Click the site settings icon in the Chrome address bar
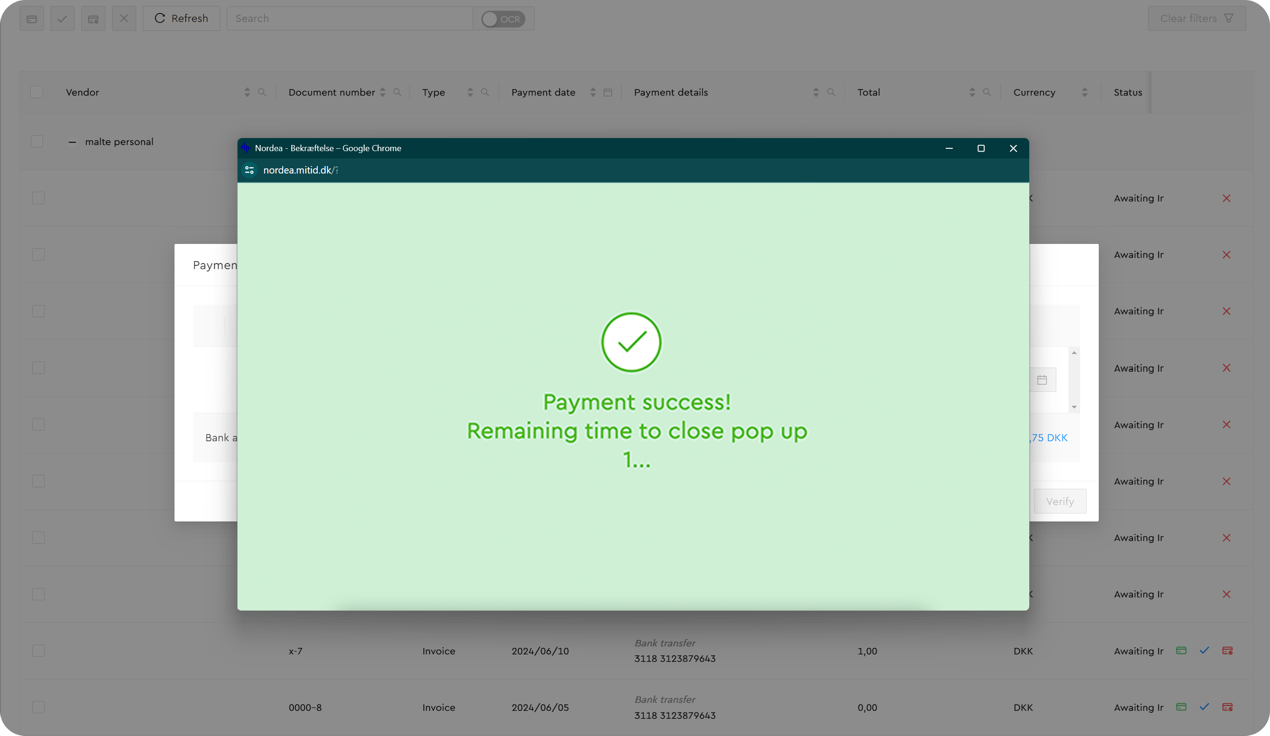The width and height of the screenshot is (1270, 736). [x=250, y=170]
